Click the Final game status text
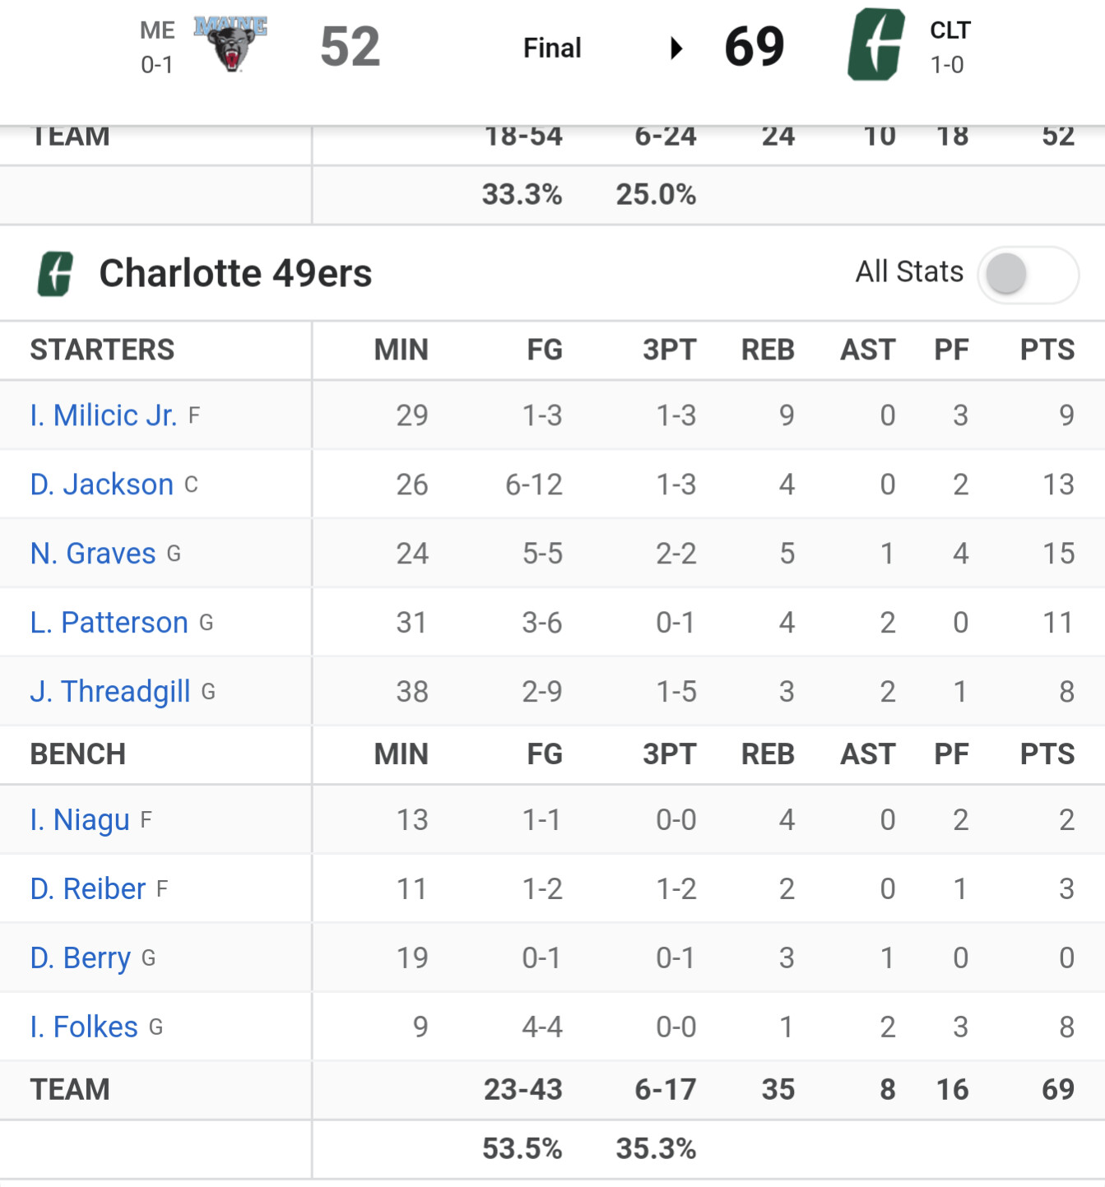 tap(552, 48)
